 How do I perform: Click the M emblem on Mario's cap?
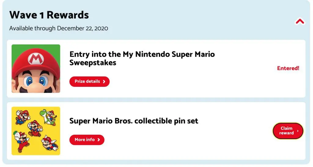(x=36, y=59)
